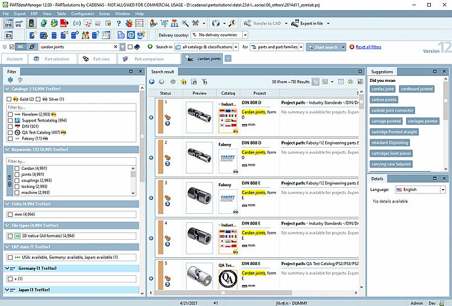Click the star save favorite icon
Viewport: 452px width, 306px height.
pyautogui.click(x=184, y=82)
